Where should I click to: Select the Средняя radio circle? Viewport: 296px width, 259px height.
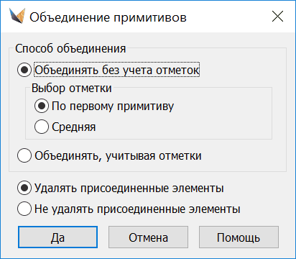pos(42,127)
